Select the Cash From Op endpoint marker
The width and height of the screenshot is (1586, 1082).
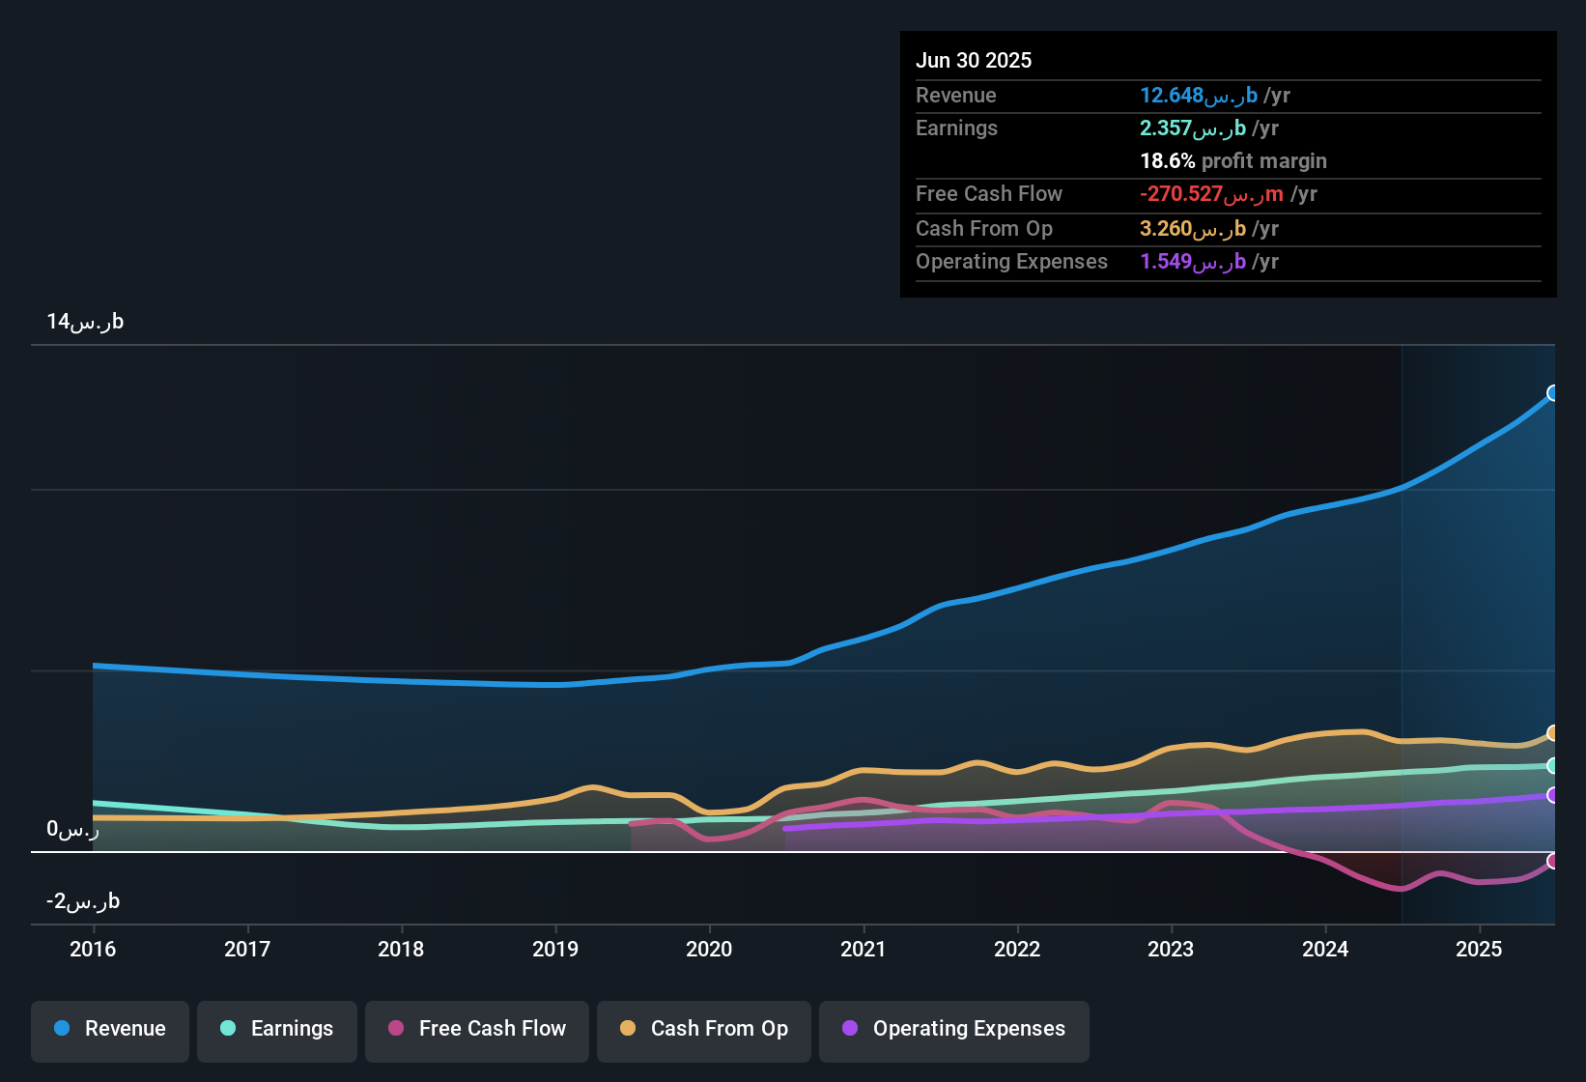(1553, 732)
